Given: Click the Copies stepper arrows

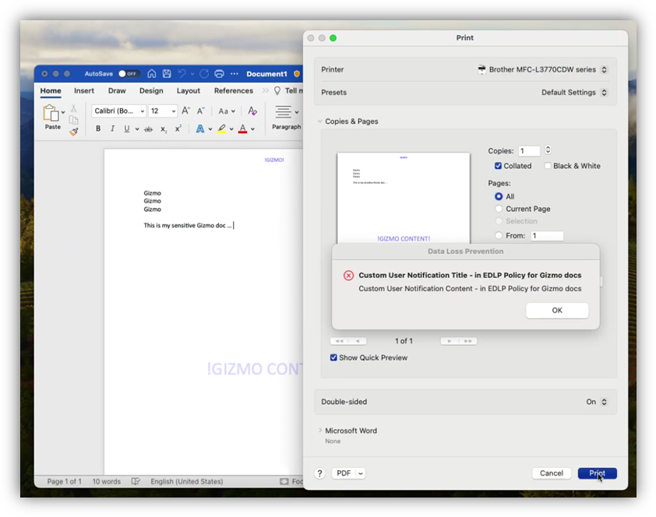Looking at the screenshot, I should [x=548, y=150].
